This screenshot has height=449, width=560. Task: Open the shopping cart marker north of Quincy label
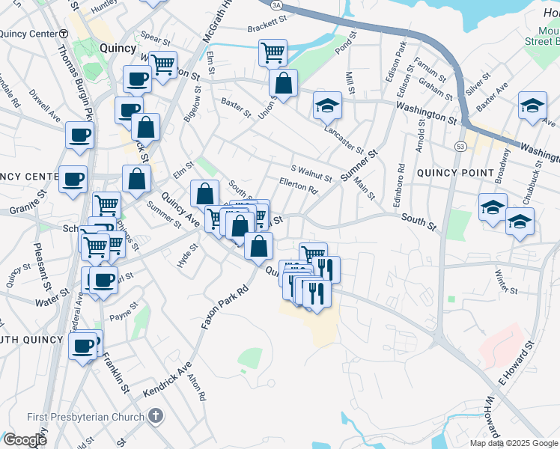(162, 64)
